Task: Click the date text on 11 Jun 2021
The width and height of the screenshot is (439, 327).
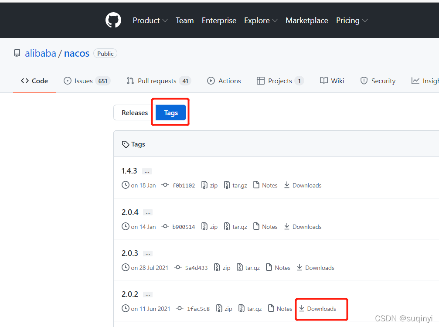Action: click(x=151, y=309)
